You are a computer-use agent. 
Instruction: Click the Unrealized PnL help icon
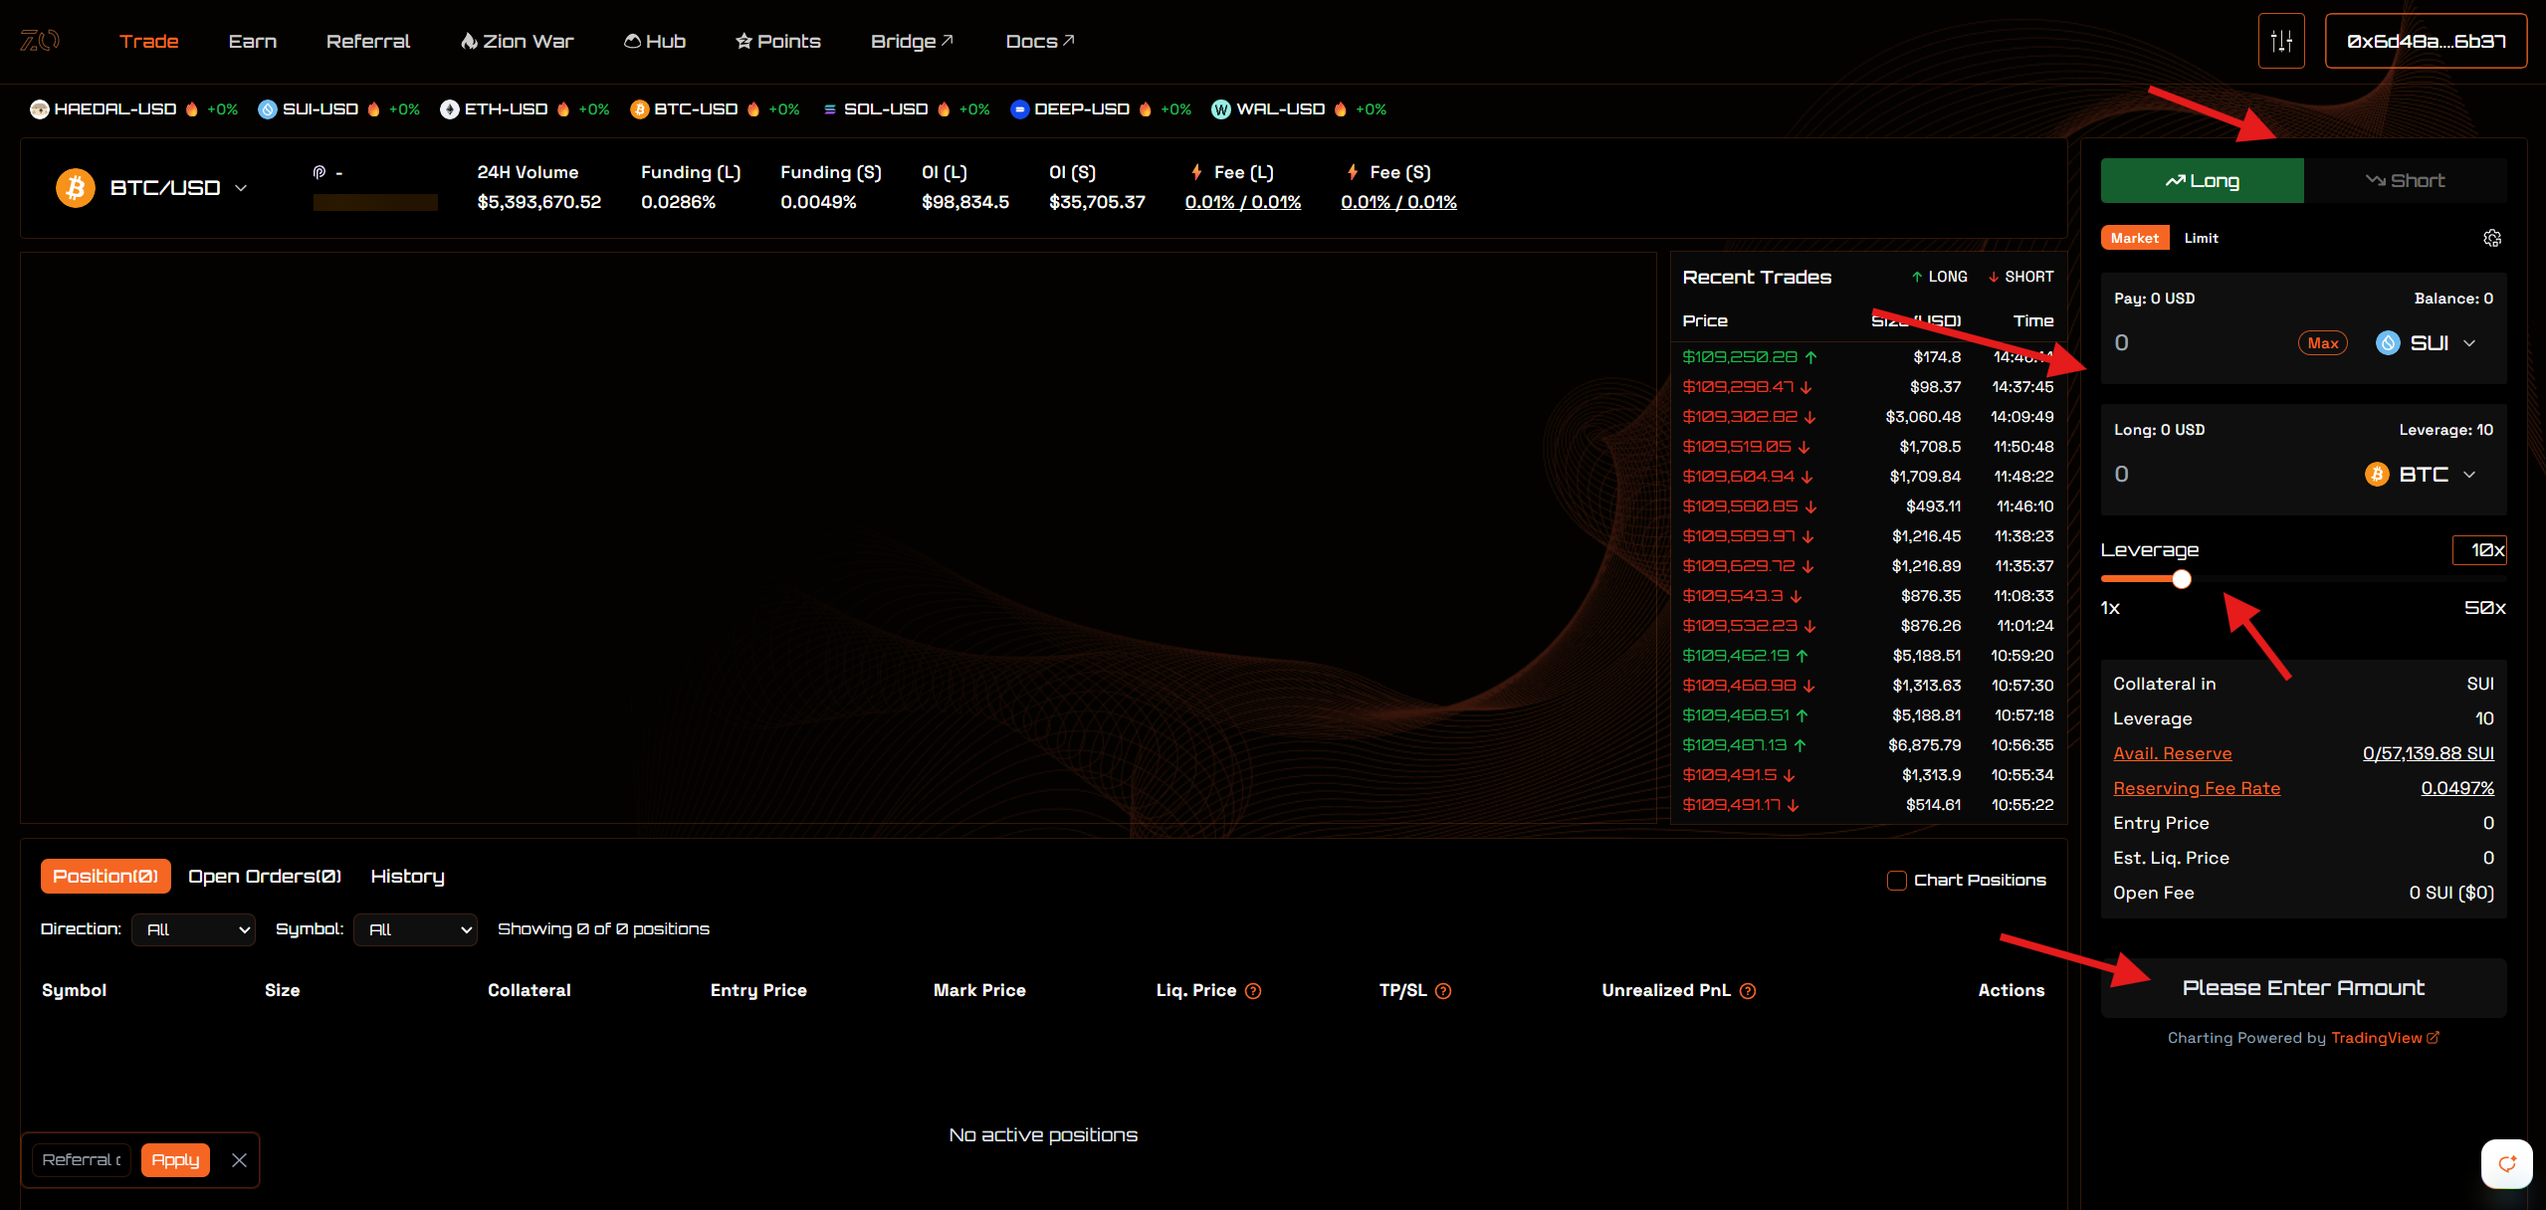coord(1748,991)
